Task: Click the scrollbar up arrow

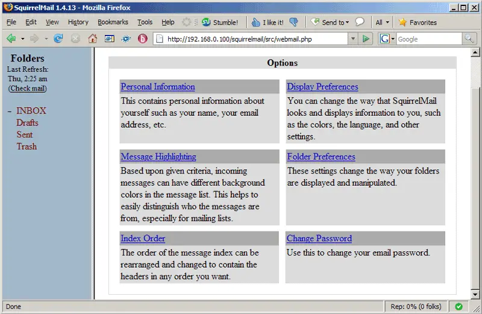Action: tap(475, 52)
